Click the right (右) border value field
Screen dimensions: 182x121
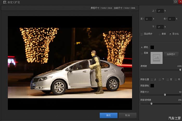click(x=172, y=19)
